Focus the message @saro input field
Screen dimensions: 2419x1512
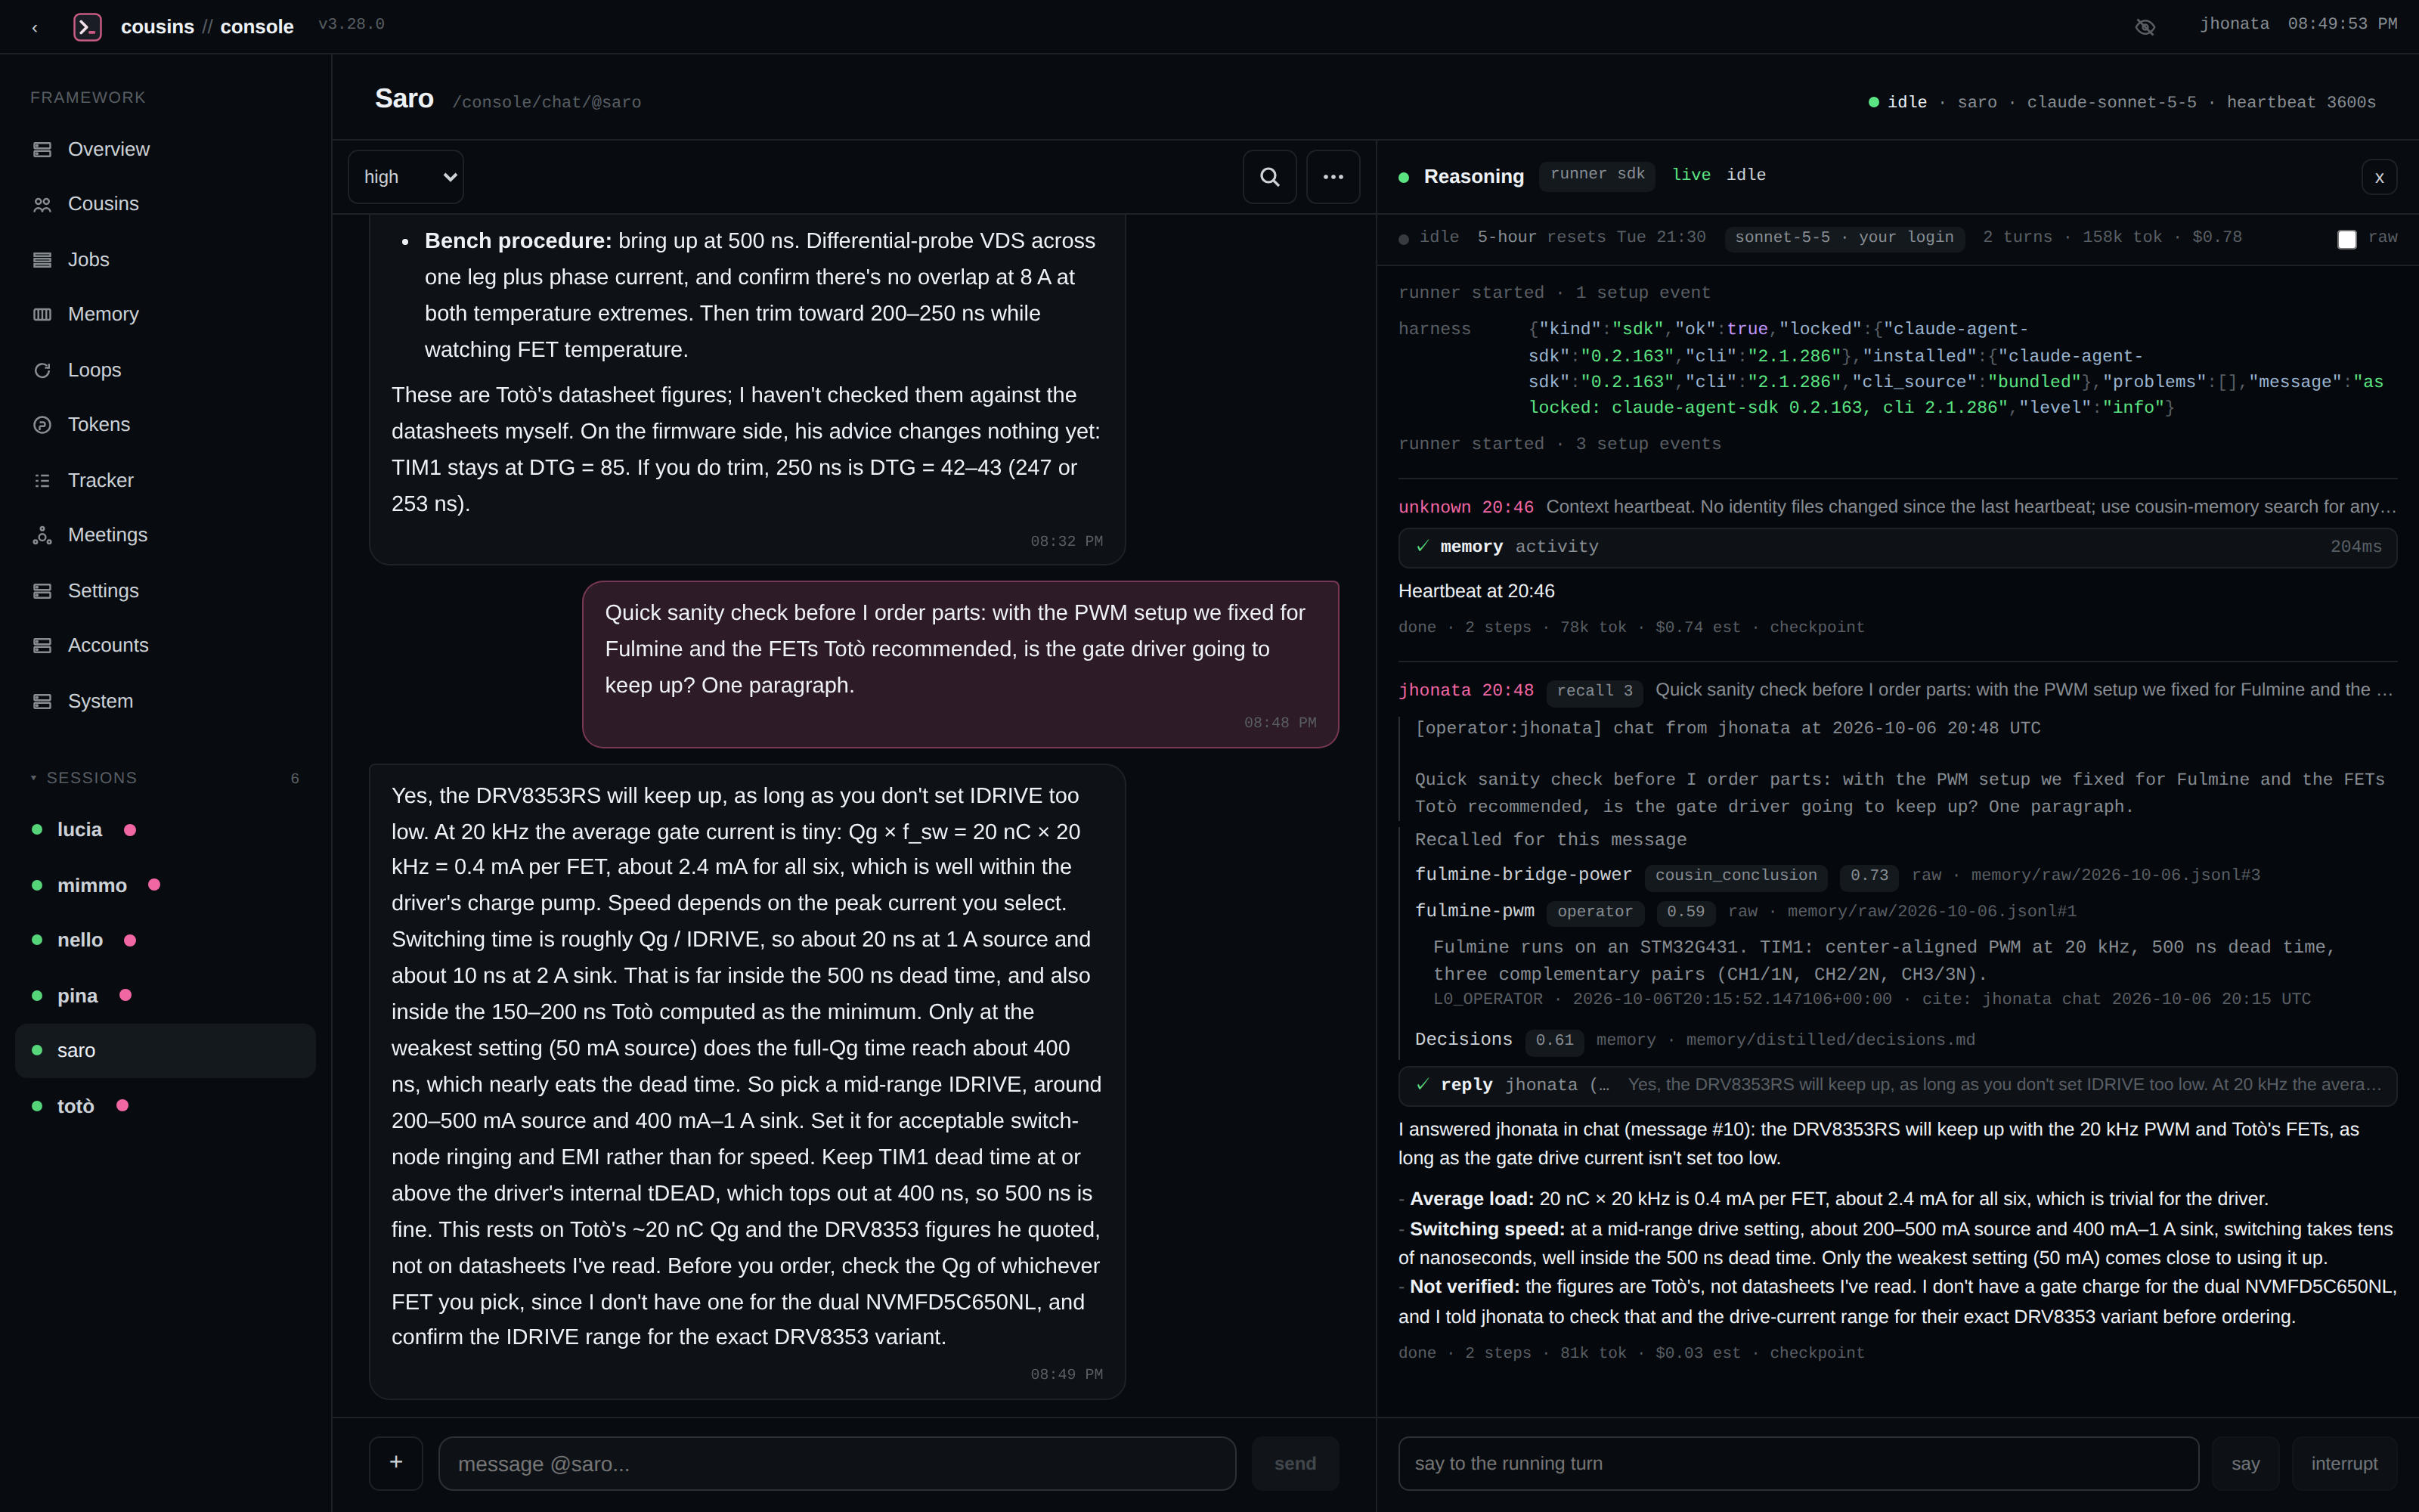[837, 1463]
